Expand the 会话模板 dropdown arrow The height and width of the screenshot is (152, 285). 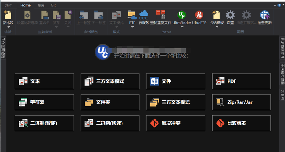pyautogui.click(x=217, y=27)
